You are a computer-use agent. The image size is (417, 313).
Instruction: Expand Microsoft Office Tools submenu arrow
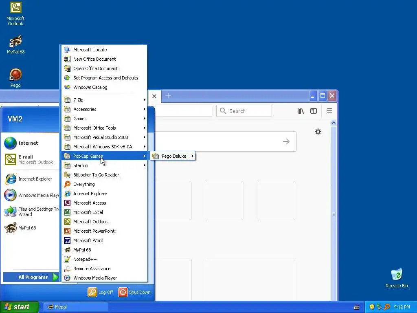tap(145, 128)
